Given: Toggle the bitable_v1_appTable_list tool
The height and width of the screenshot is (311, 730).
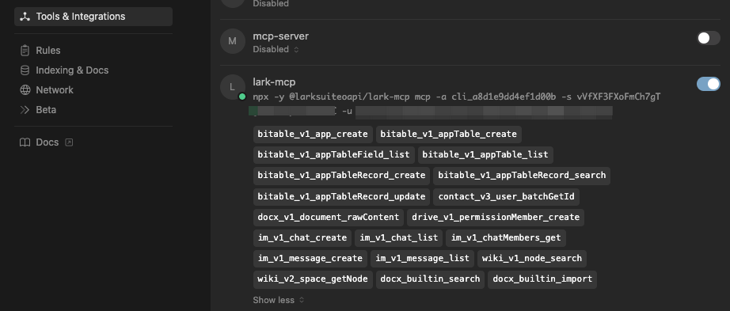Looking at the screenshot, I should tap(485, 154).
